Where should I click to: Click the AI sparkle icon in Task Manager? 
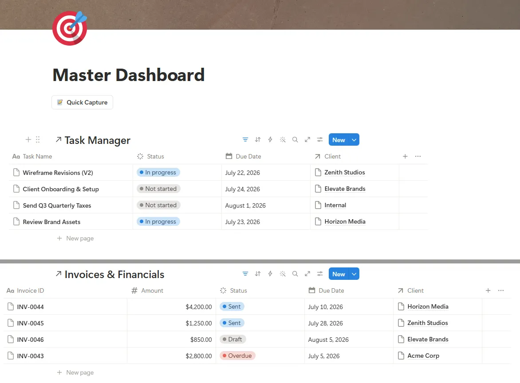(x=283, y=139)
